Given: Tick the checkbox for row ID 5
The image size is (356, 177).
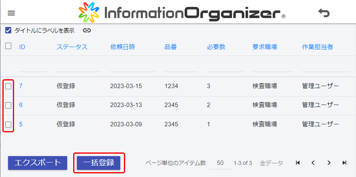Looking at the screenshot, I should (x=8, y=124).
